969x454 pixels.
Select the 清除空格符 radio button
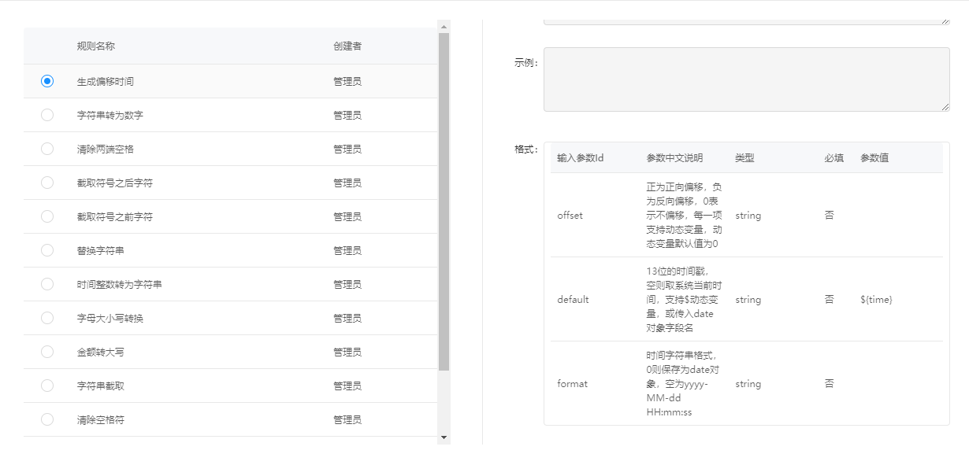coord(47,419)
